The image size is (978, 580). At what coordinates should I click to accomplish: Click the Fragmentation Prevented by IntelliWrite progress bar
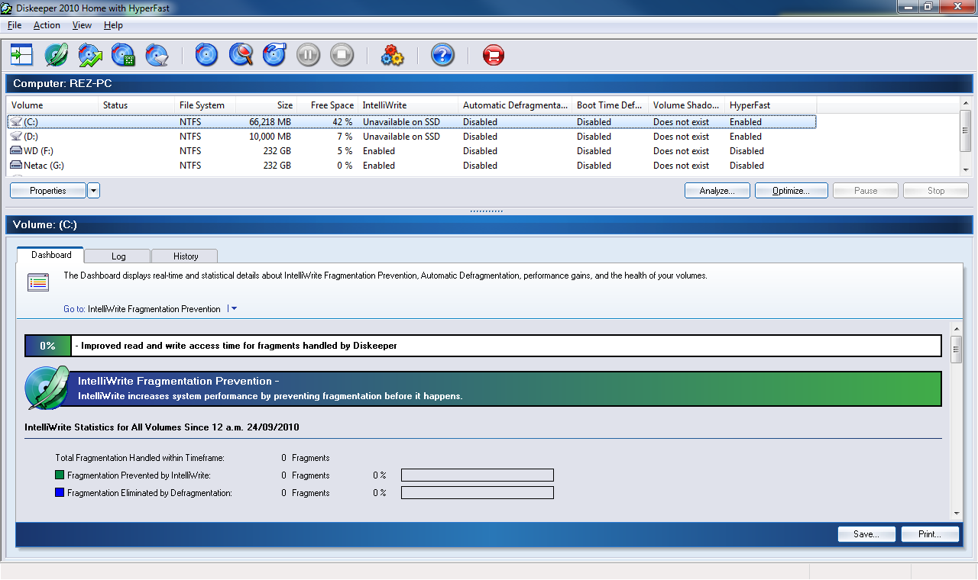(x=478, y=475)
